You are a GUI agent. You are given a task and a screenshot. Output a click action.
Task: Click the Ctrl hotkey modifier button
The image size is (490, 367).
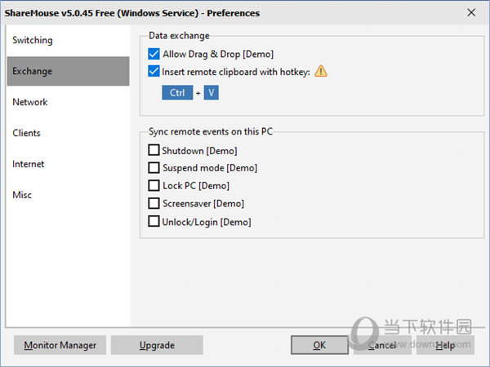(176, 93)
